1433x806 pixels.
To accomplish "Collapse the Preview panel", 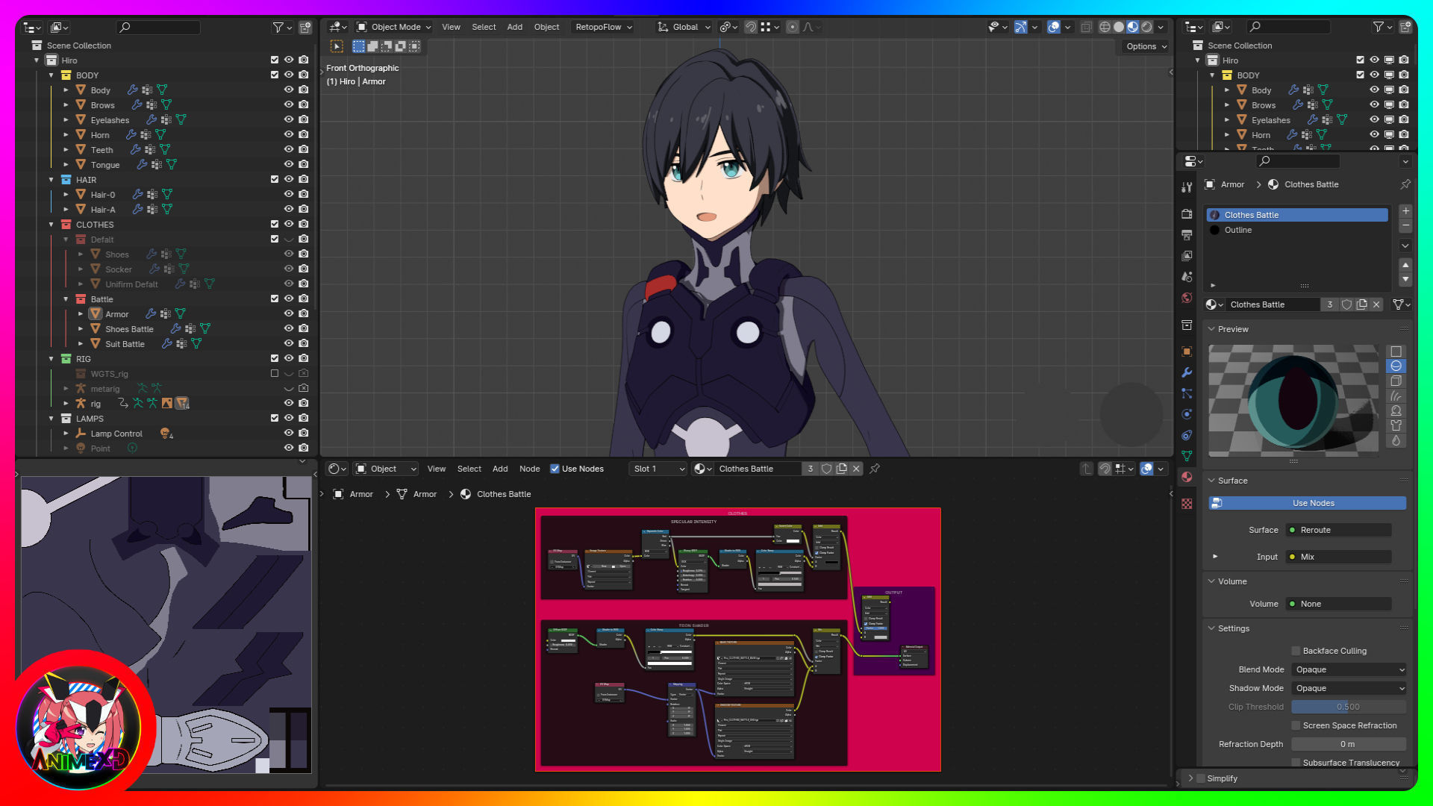I will [1211, 329].
